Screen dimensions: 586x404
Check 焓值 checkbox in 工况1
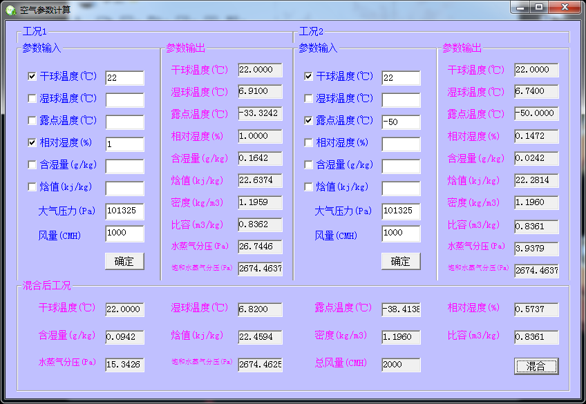(x=32, y=186)
